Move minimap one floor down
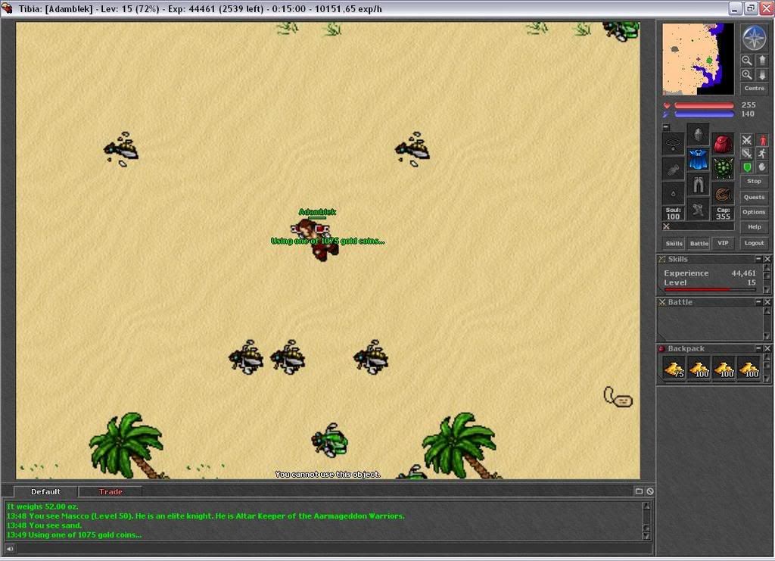The image size is (775, 561). tap(762, 75)
